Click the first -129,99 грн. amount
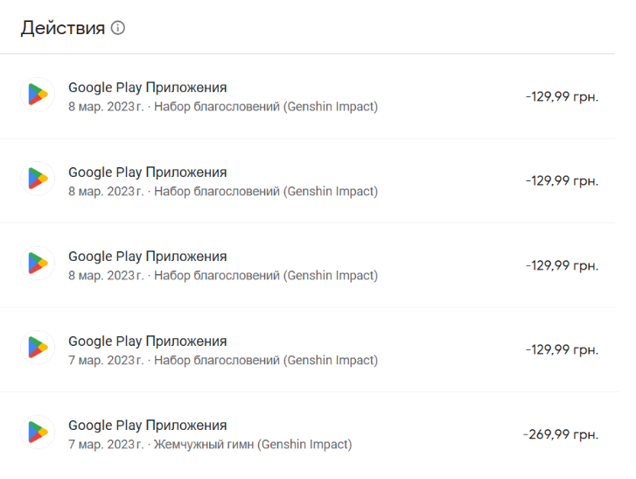636x479 pixels. pos(563,96)
